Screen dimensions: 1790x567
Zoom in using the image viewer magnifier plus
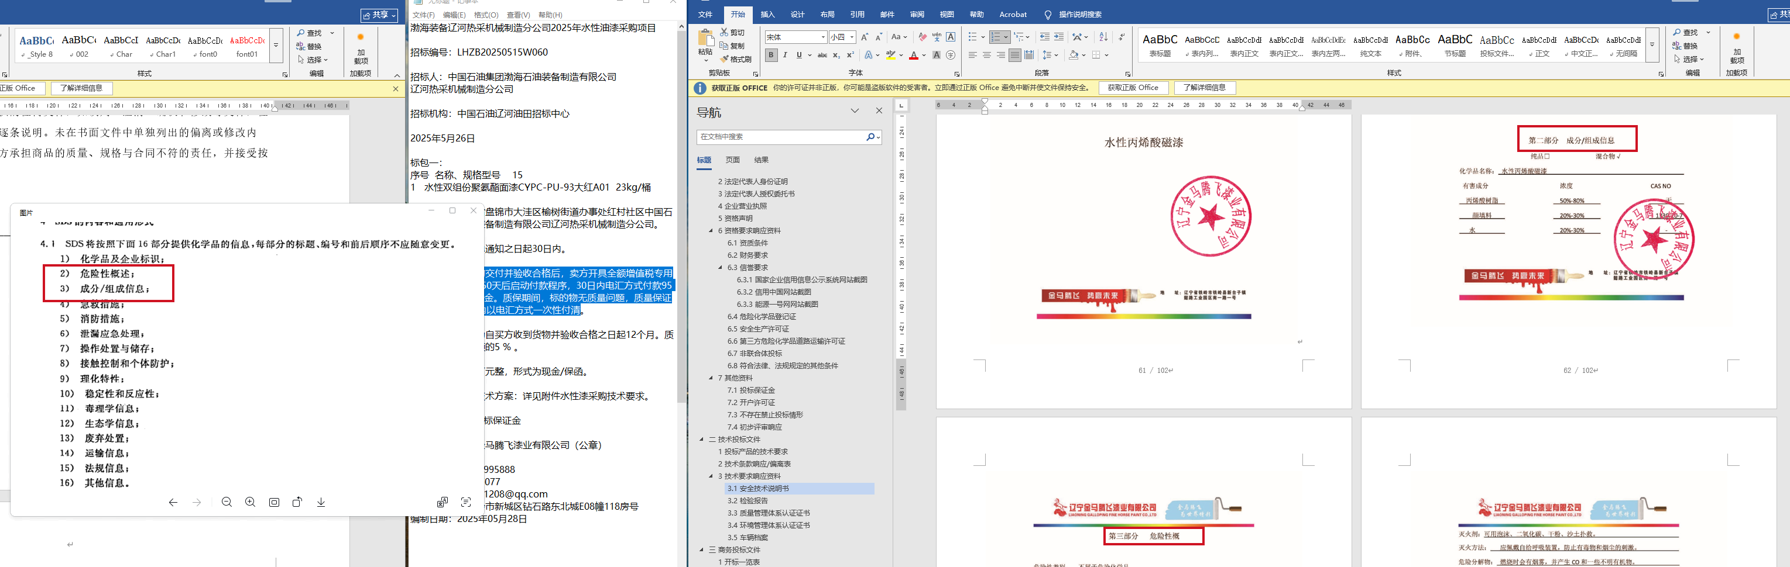(250, 502)
